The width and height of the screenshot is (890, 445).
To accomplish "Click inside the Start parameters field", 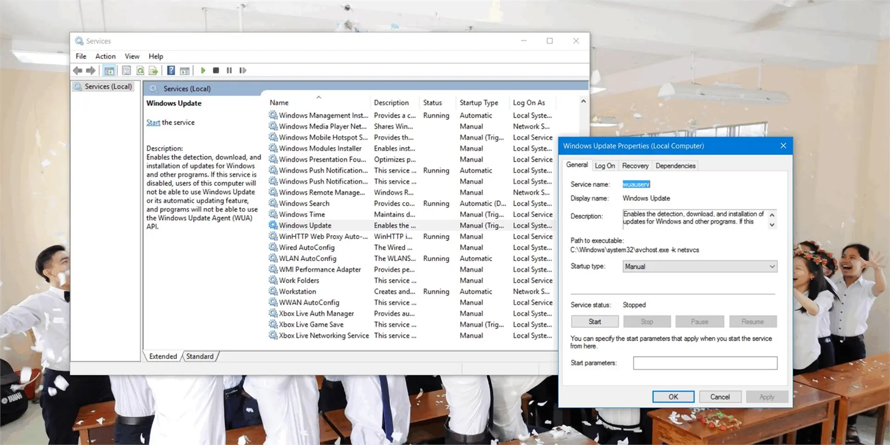I will pyautogui.click(x=705, y=363).
